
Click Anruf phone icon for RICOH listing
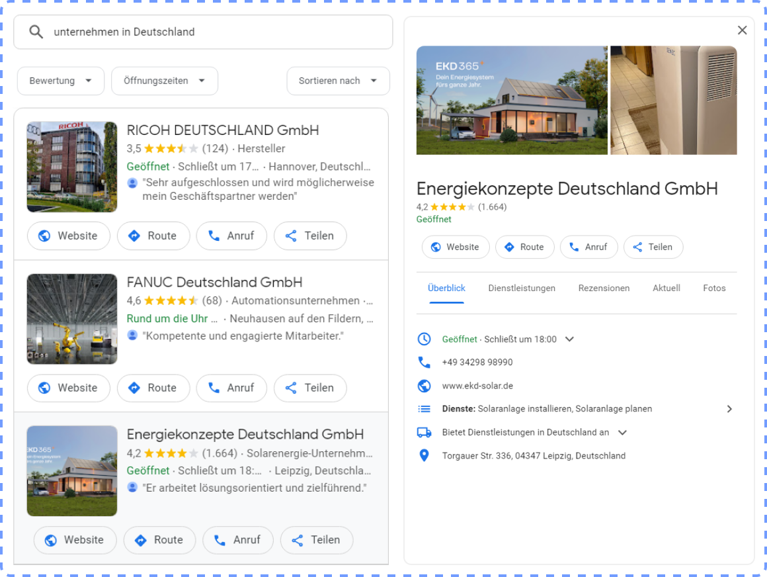[x=214, y=236]
